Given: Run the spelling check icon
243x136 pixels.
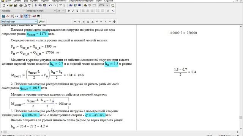Looking at the screenshot, I should [30, 5].
